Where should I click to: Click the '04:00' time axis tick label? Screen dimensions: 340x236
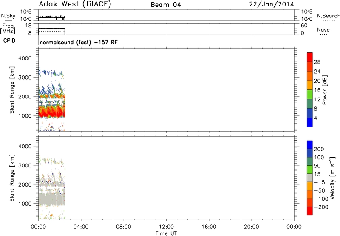tap(81, 227)
